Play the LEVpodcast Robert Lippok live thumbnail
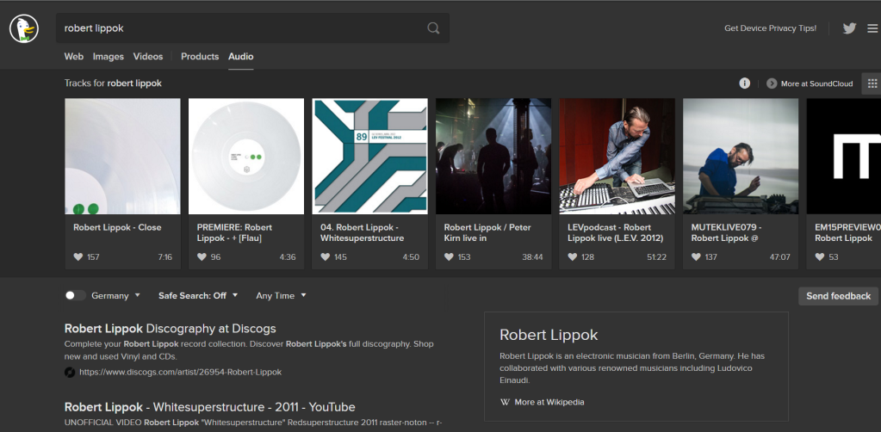Viewport: 881px width, 432px height. [617, 157]
